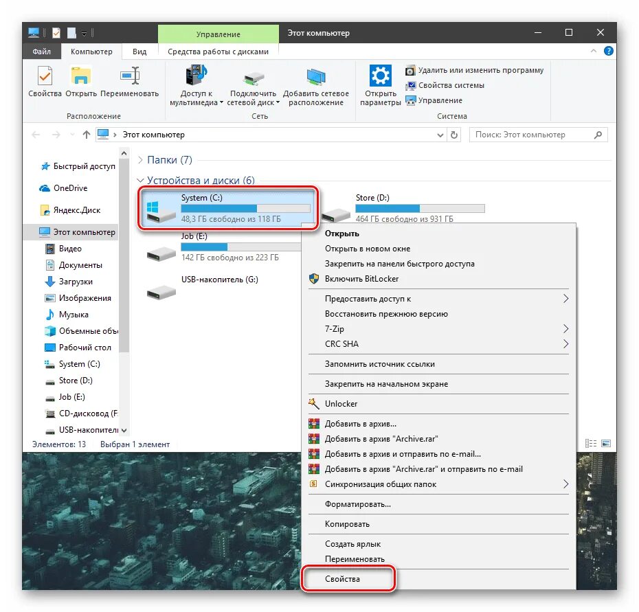Click the forward navigation arrow
This screenshot has height=612, width=639.
point(56,135)
